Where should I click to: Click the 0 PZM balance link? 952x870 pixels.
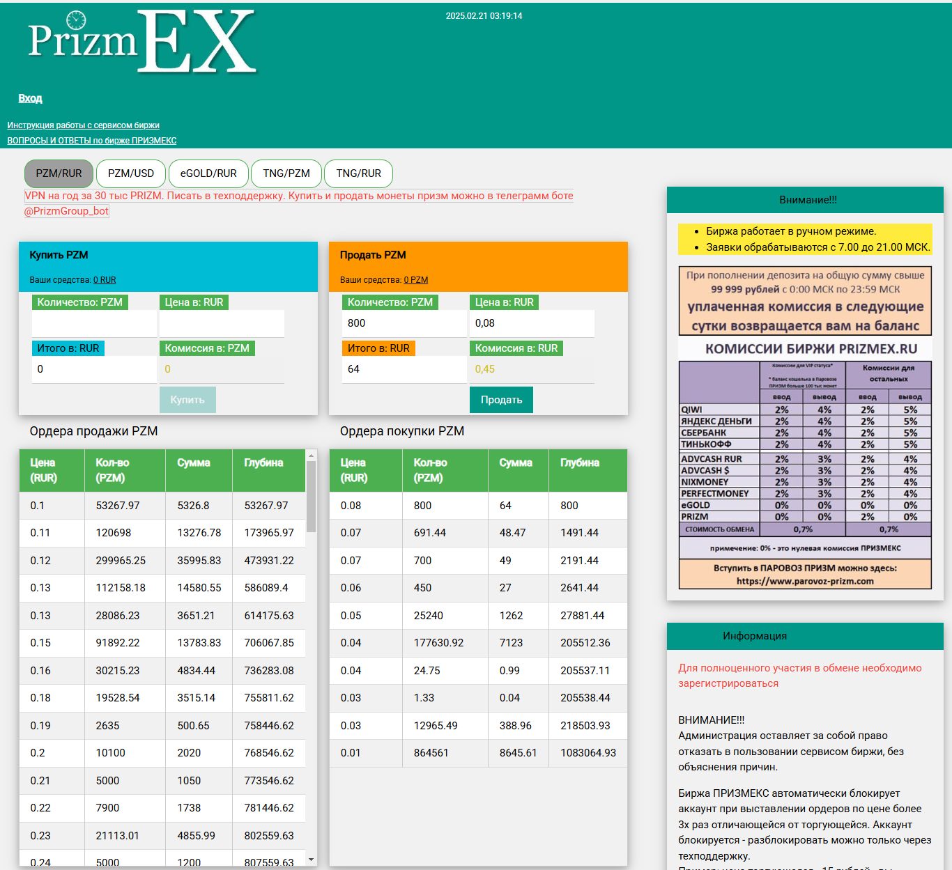(416, 280)
